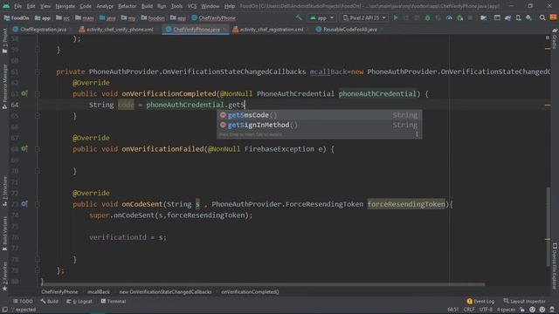This screenshot has height=314, width=559.
Task: Open the Project tool window sidebar
Action: tap(4, 41)
